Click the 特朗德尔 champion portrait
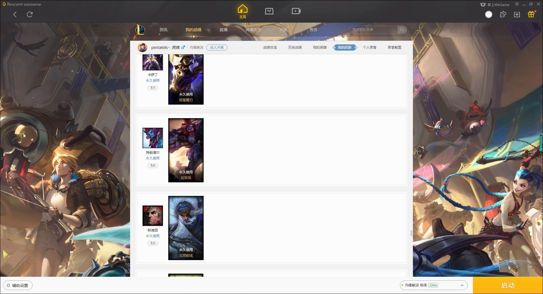543x294 pixels. pos(153,138)
